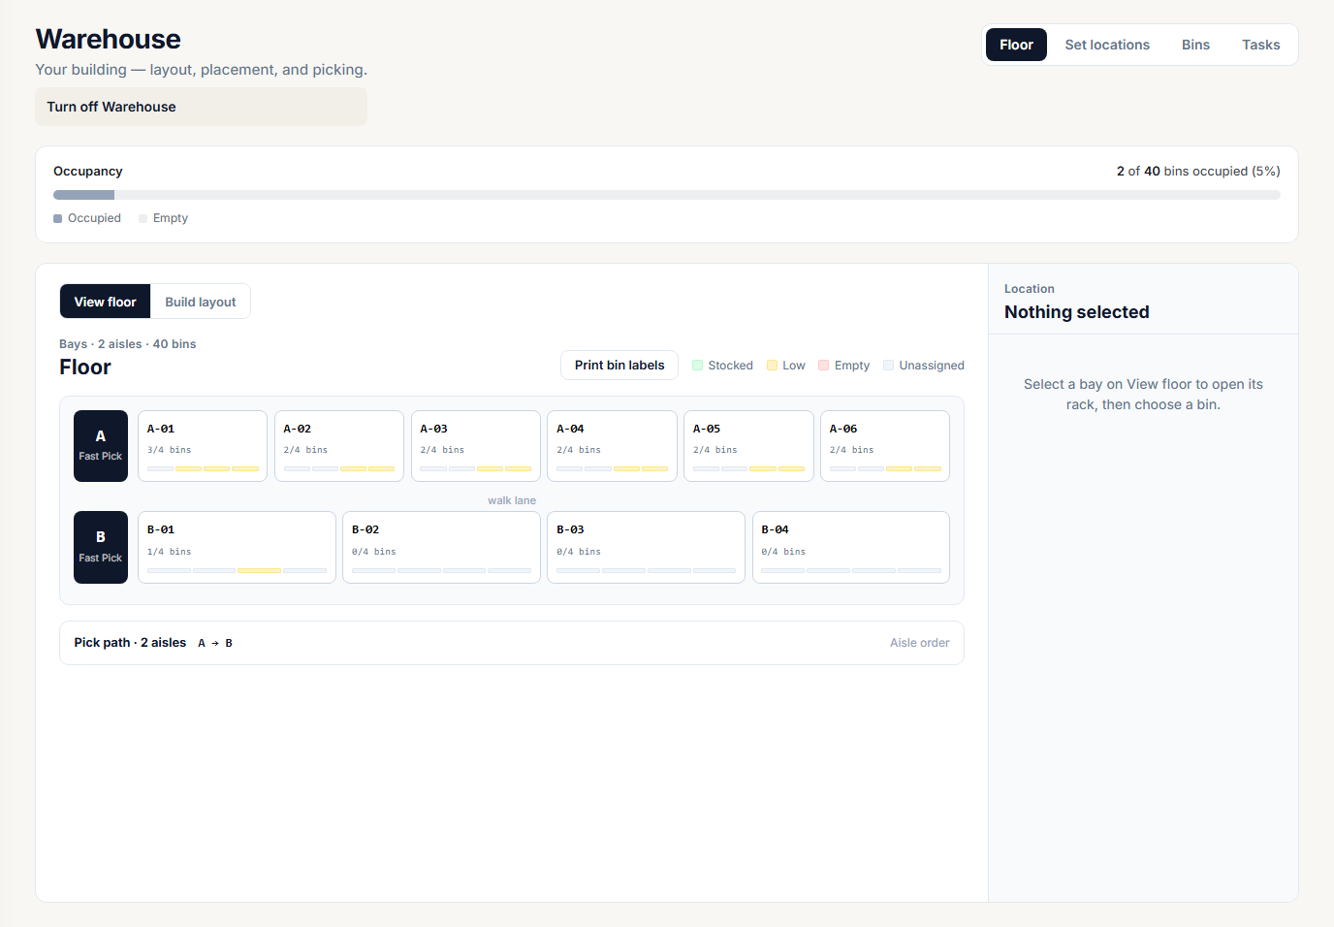Click the "2 of 40 bins occupied (5%)" text

(x=1198, y=172)
